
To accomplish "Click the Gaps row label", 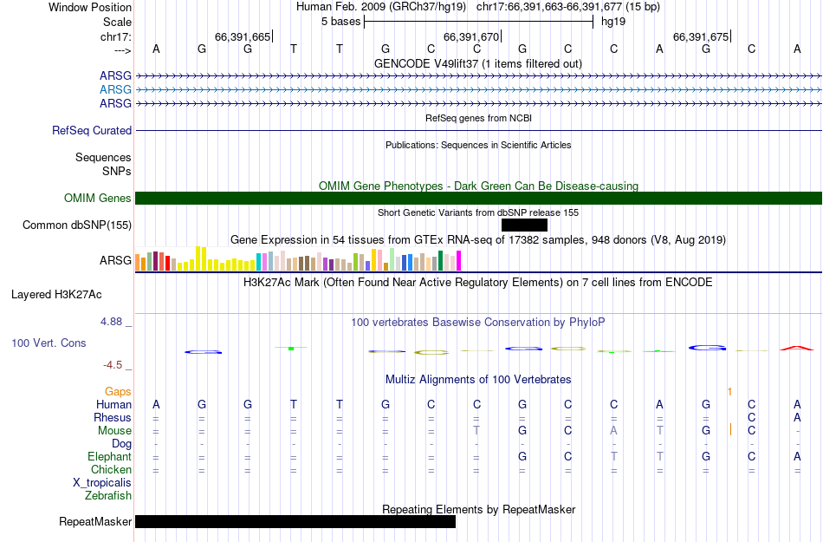I will (118, 392).
